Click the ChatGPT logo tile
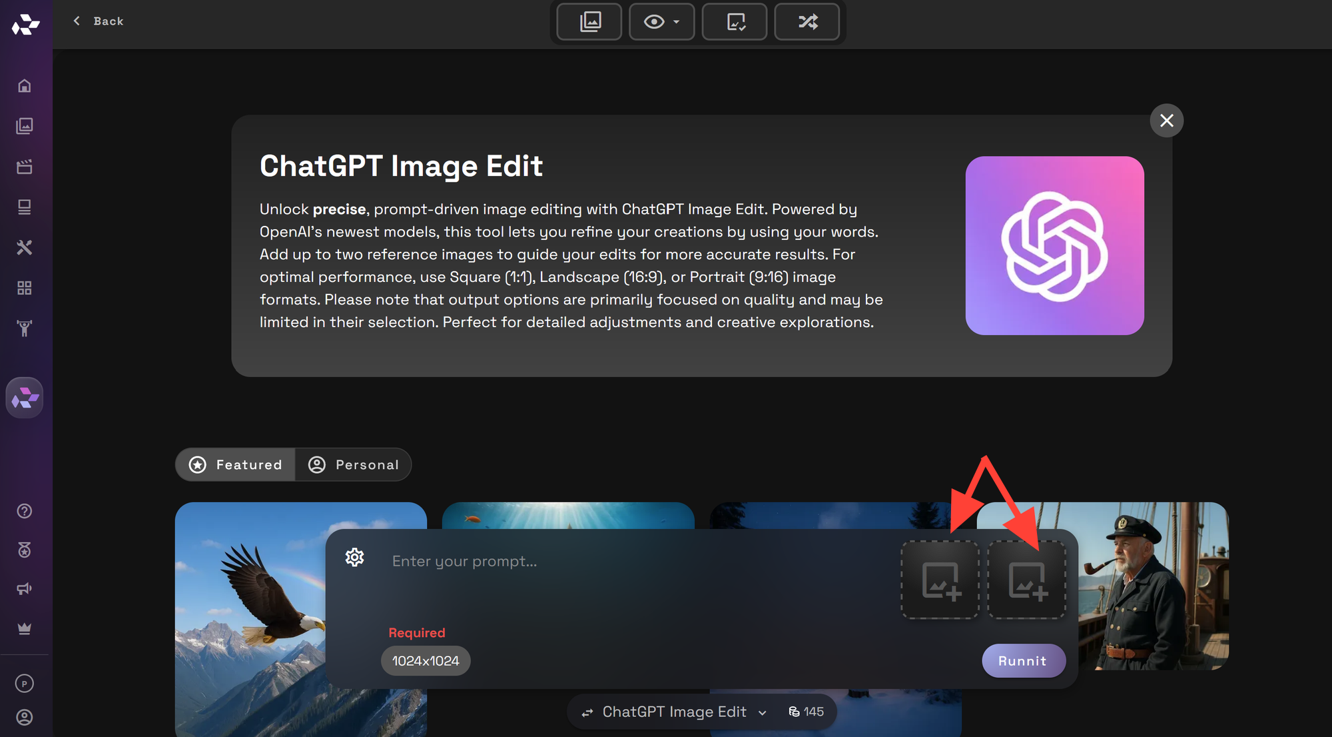Viewport: 1332px width, 737px height. pos(1055,246)
